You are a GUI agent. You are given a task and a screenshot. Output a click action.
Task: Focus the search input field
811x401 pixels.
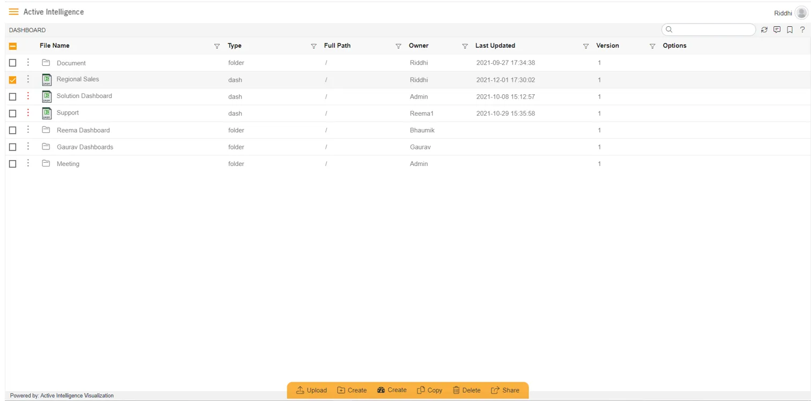coord(709,30)
